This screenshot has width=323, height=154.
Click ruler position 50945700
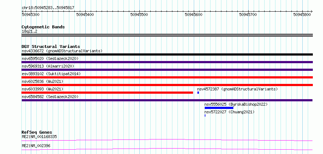pyautogui.click(x=248, y=15)
